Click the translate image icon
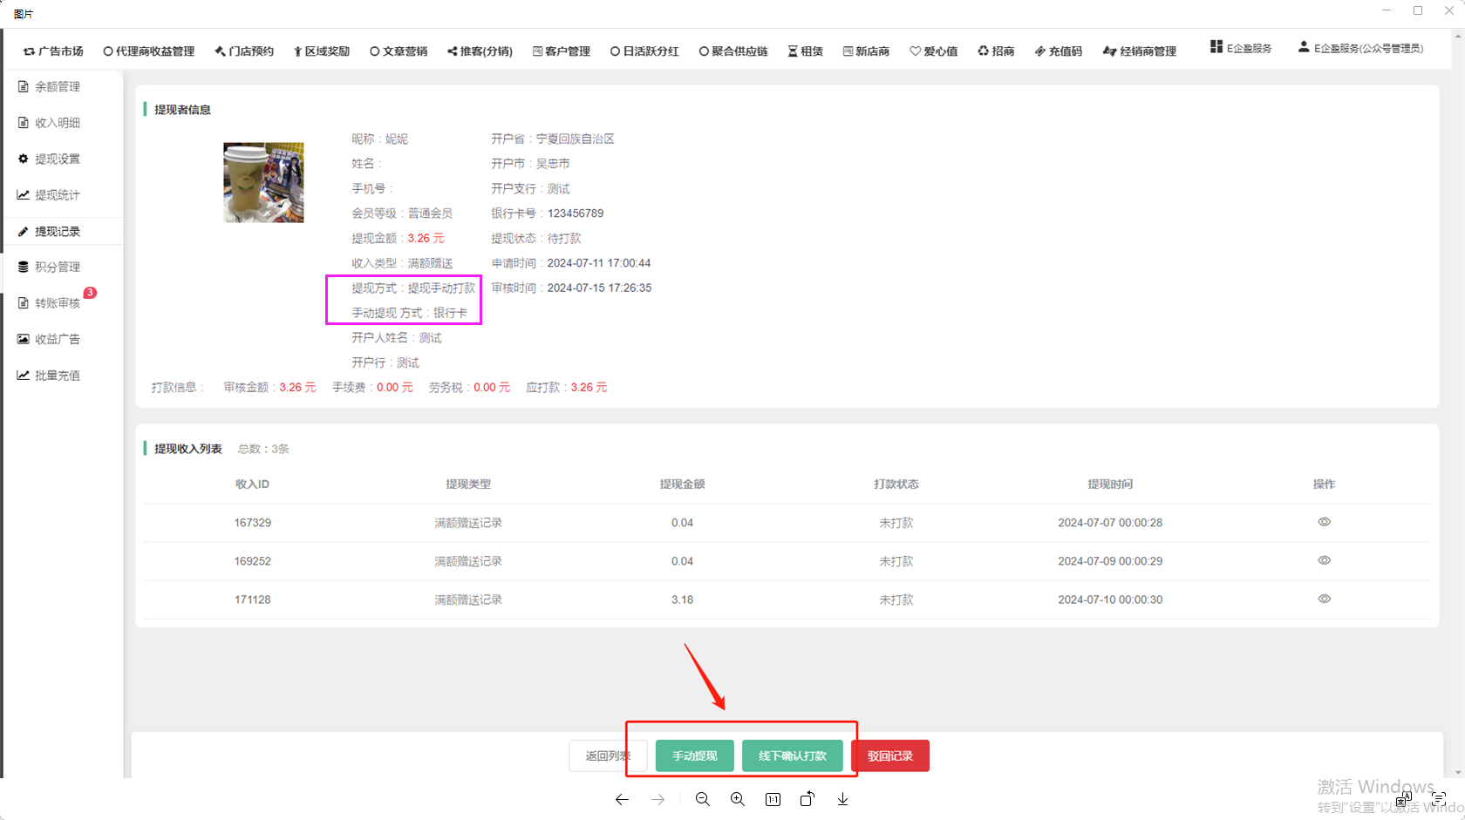 1402,798
